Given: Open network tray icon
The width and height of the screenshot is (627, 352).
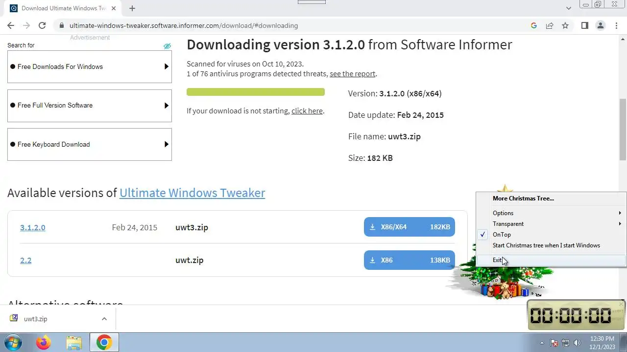Looking at the screenshot, I should [x=566, y=343].
